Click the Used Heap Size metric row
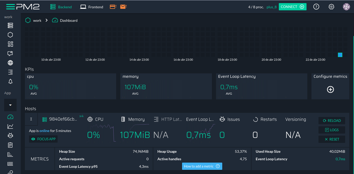This screenshot has width=354, height=174. point(300,151)
